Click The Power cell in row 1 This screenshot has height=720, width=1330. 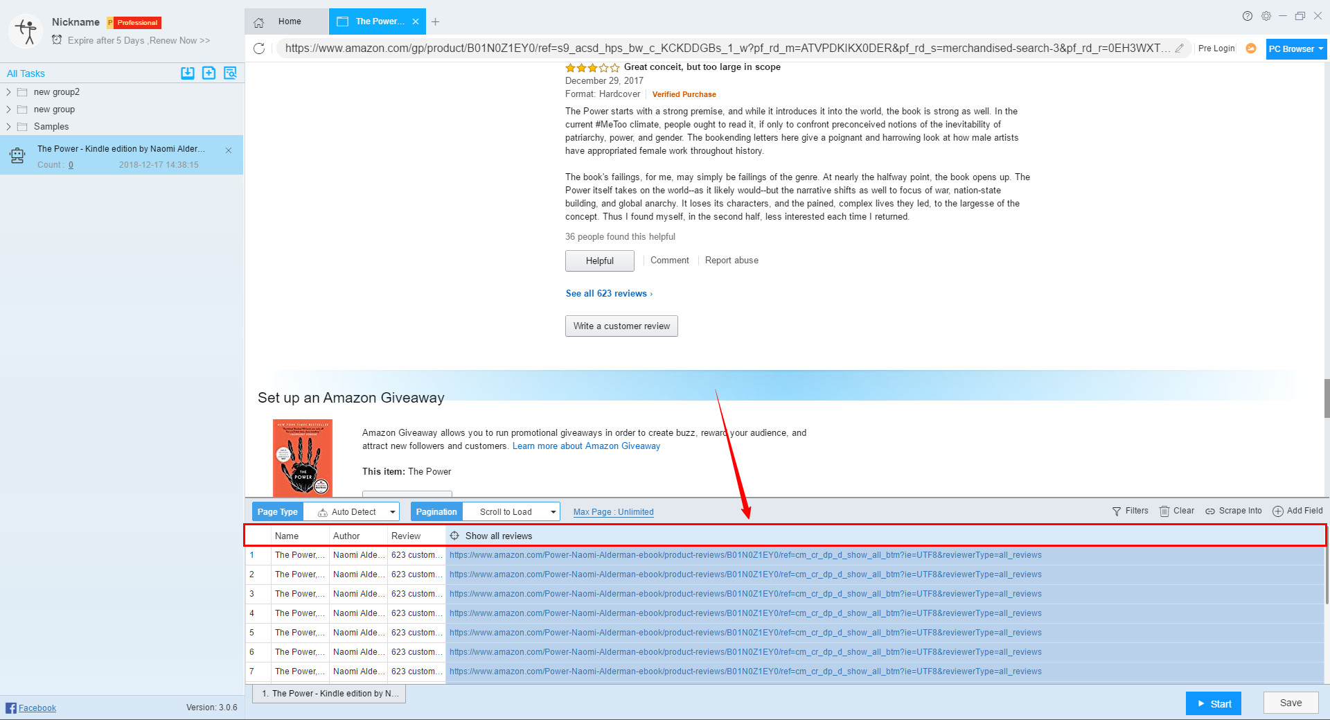(x=300, y=555)
